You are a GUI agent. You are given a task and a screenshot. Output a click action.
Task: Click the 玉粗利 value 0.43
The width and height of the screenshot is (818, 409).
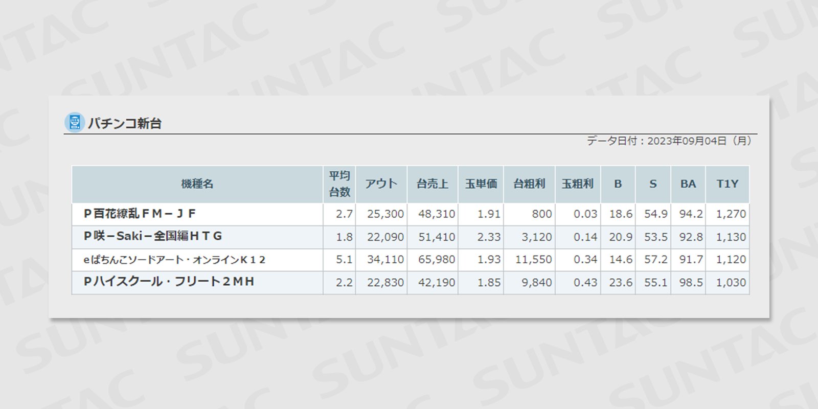coord(585,283)
